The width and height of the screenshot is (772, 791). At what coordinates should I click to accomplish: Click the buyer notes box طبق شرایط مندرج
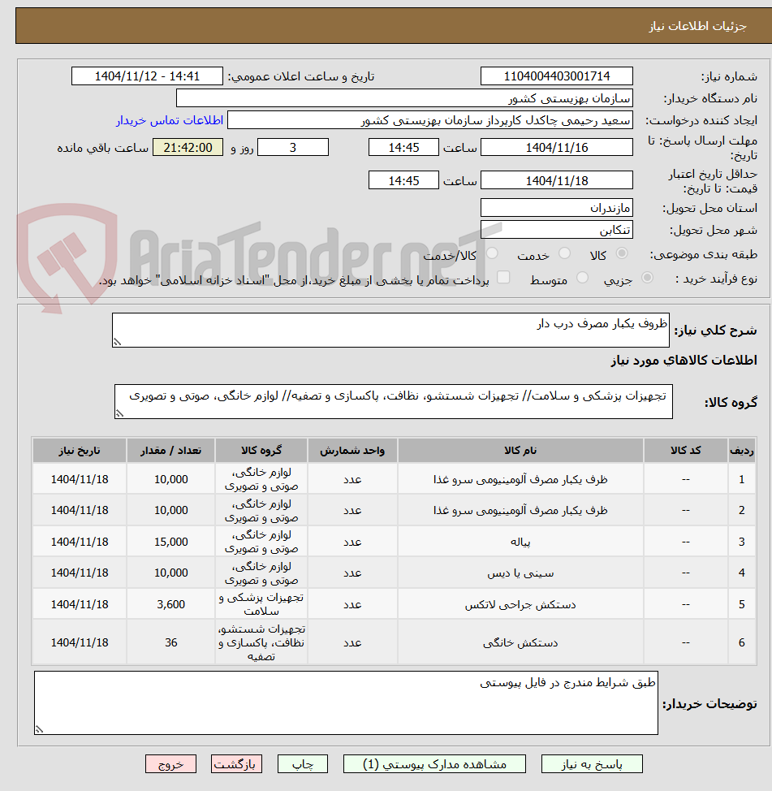click(346, 702)
